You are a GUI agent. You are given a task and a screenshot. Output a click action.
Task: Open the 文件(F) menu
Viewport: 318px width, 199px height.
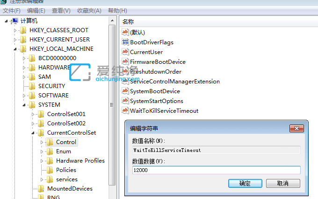tap(11, 11)
